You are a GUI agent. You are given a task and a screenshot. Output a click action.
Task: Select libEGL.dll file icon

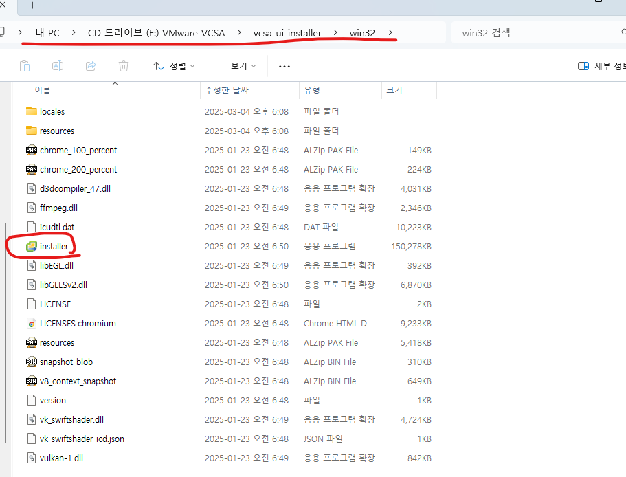[x=32, y=265]
